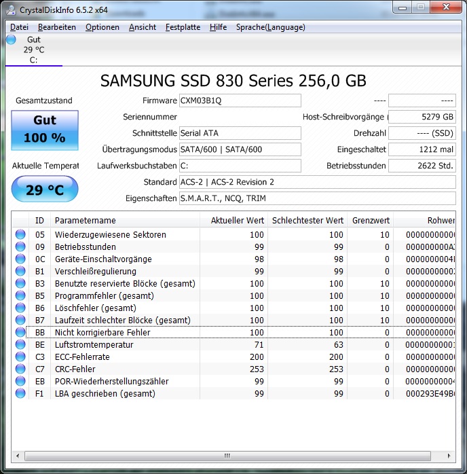467x474 pixels.
Task: Click the scrollbar right arrow
Action: pos(449,456)
